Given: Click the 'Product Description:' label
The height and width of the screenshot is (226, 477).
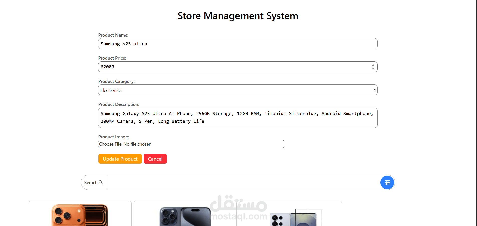Looking at the screenshot, I should point(119,104).
